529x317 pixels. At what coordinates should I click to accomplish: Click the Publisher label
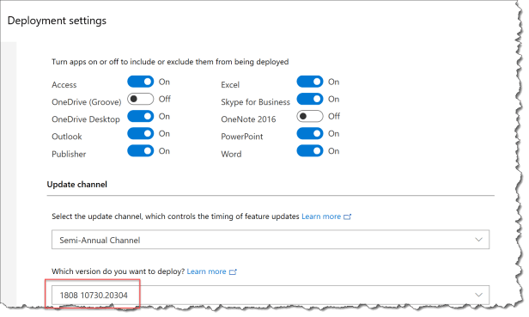pyautogui.click(x=69, y=154)
